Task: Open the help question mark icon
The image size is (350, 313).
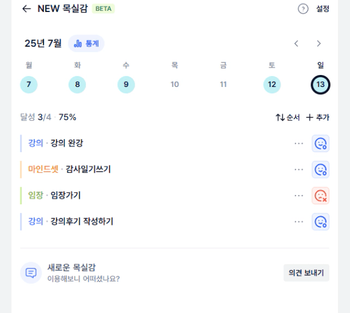Action: point(303,9)
